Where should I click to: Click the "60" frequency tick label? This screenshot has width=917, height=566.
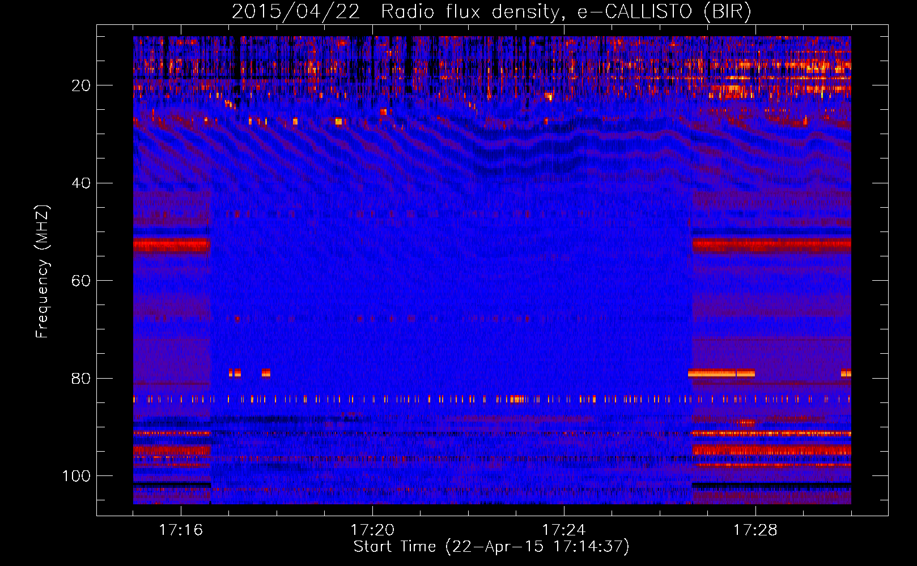pyautogui.click(x=81, y=281)
